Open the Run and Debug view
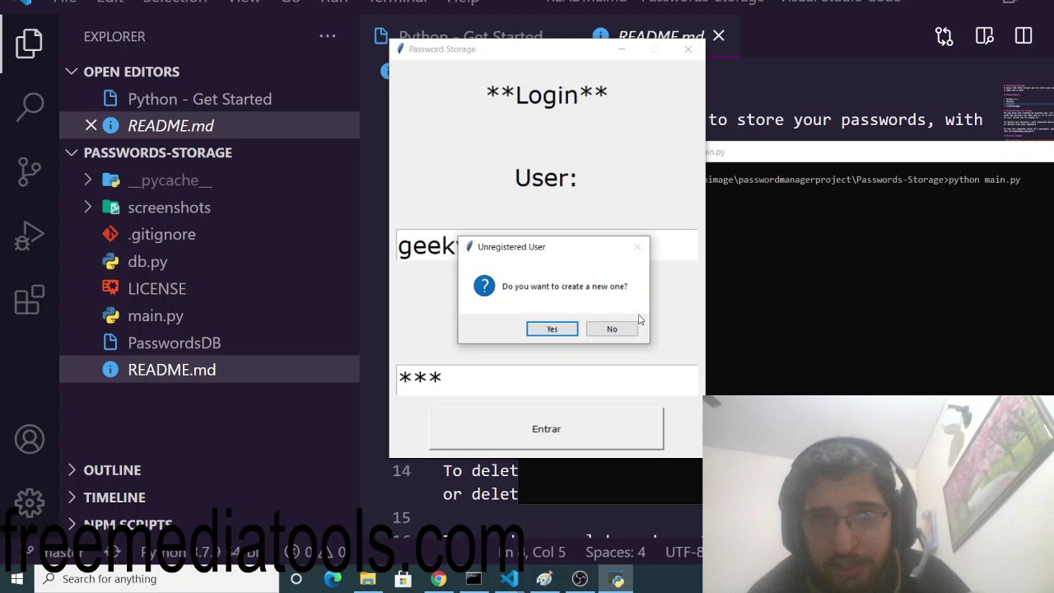Screen dimensions: 1054x593 pos(30,236)
